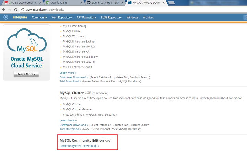Click MySQL Partitioning list item
Viewport: 247px width, 163px height.
point(75,26)
